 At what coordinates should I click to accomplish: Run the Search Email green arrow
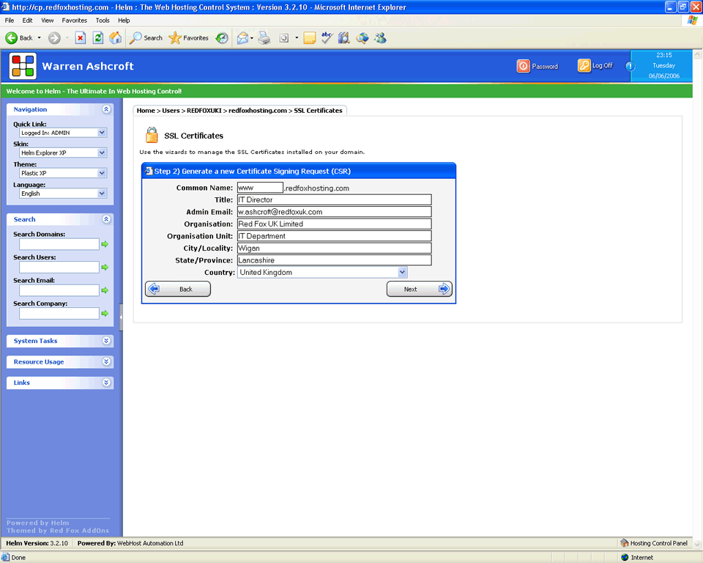click(105, 290)
